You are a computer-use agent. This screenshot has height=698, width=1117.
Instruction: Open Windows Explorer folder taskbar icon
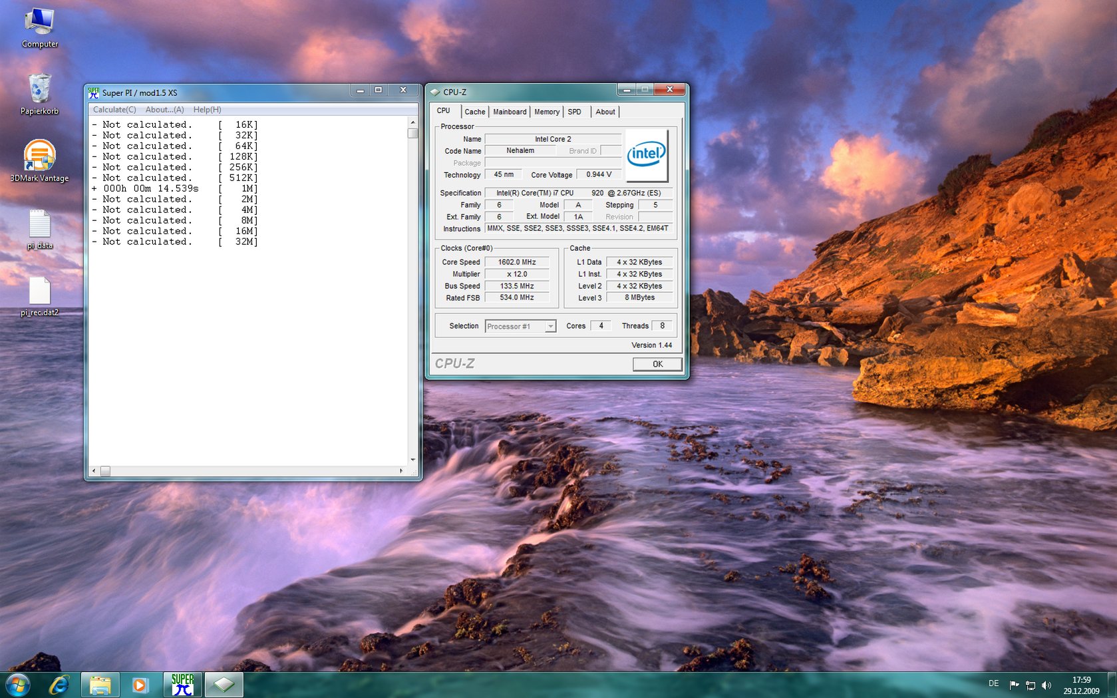(100, 685)
